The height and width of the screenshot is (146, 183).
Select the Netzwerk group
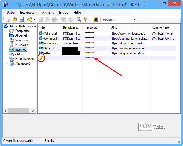[22, 45]
